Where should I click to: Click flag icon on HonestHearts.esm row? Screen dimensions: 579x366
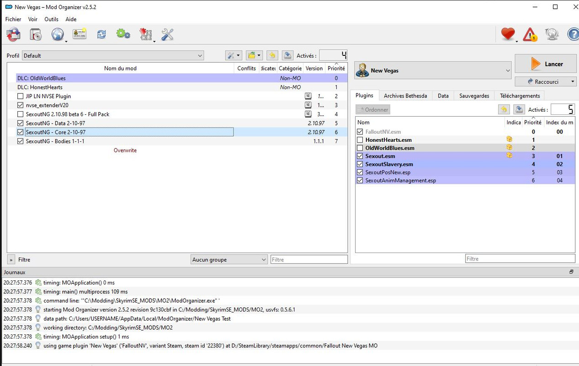point(509,140)
